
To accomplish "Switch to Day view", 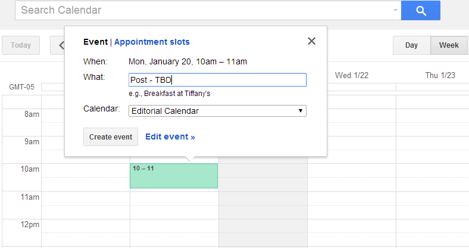I will pos(411,45).
